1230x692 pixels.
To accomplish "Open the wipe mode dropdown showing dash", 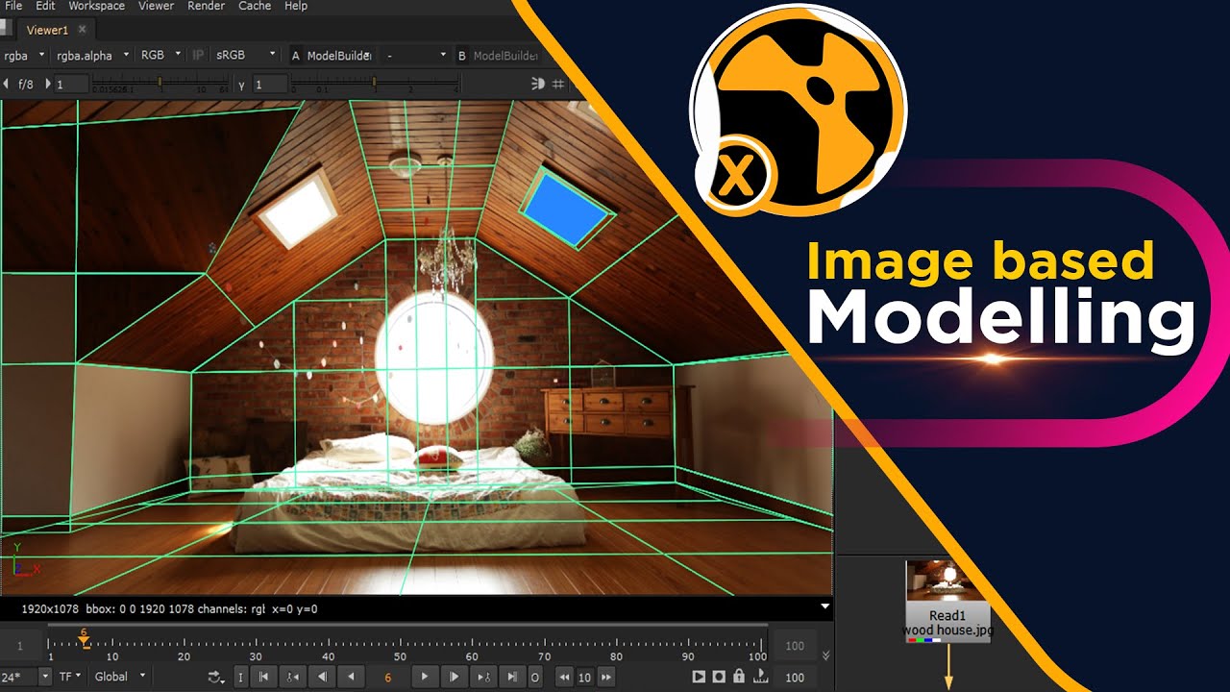I will 415,56.
